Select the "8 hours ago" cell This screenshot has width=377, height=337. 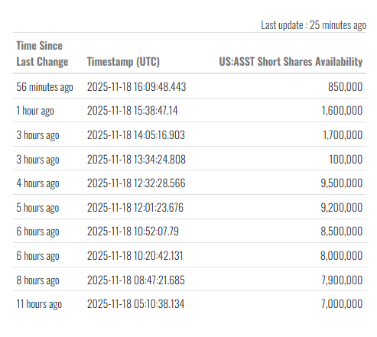click(x=37, y=280)
